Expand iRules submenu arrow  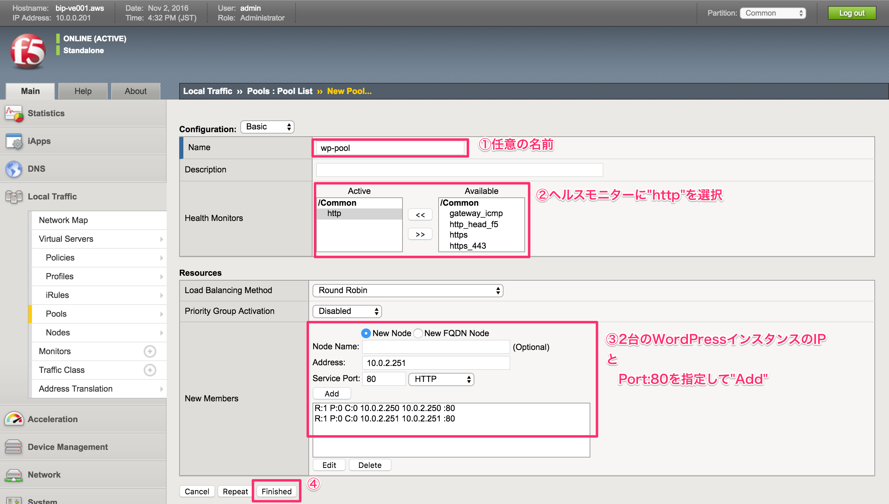[x=161, y=296]
